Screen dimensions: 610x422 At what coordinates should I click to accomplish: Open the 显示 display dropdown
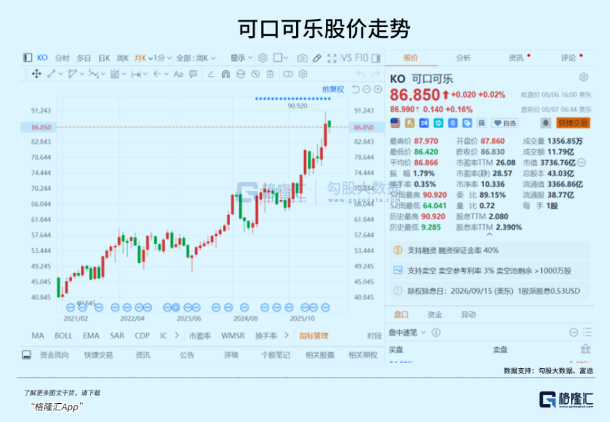[241, 58]
